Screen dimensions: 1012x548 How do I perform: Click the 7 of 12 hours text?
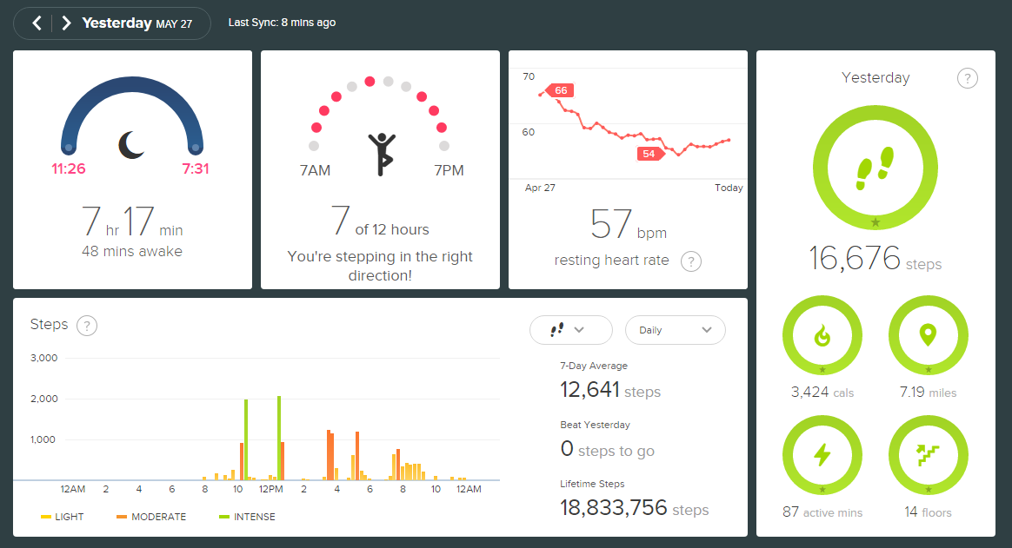tap(380, 221)
